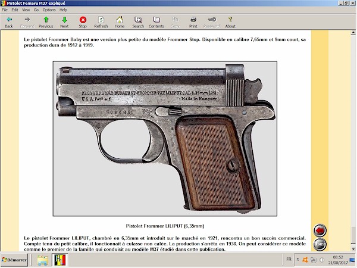
Task: Print the current page
Action: (193, 22)
